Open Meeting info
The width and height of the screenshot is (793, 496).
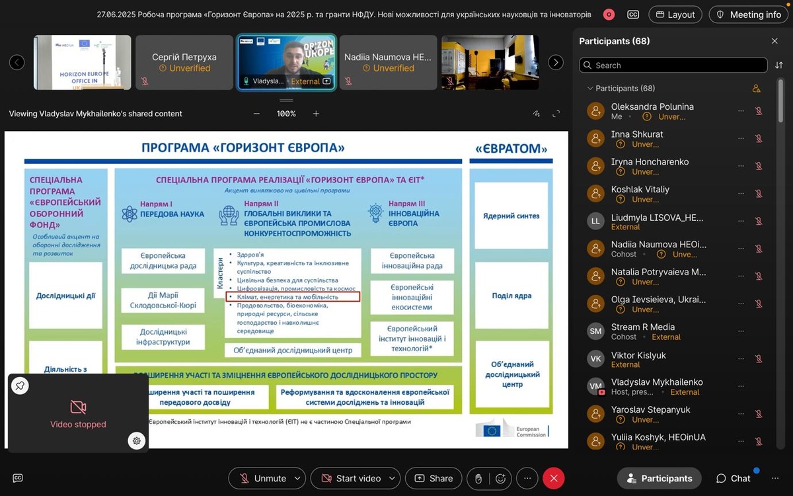(748, 15)
